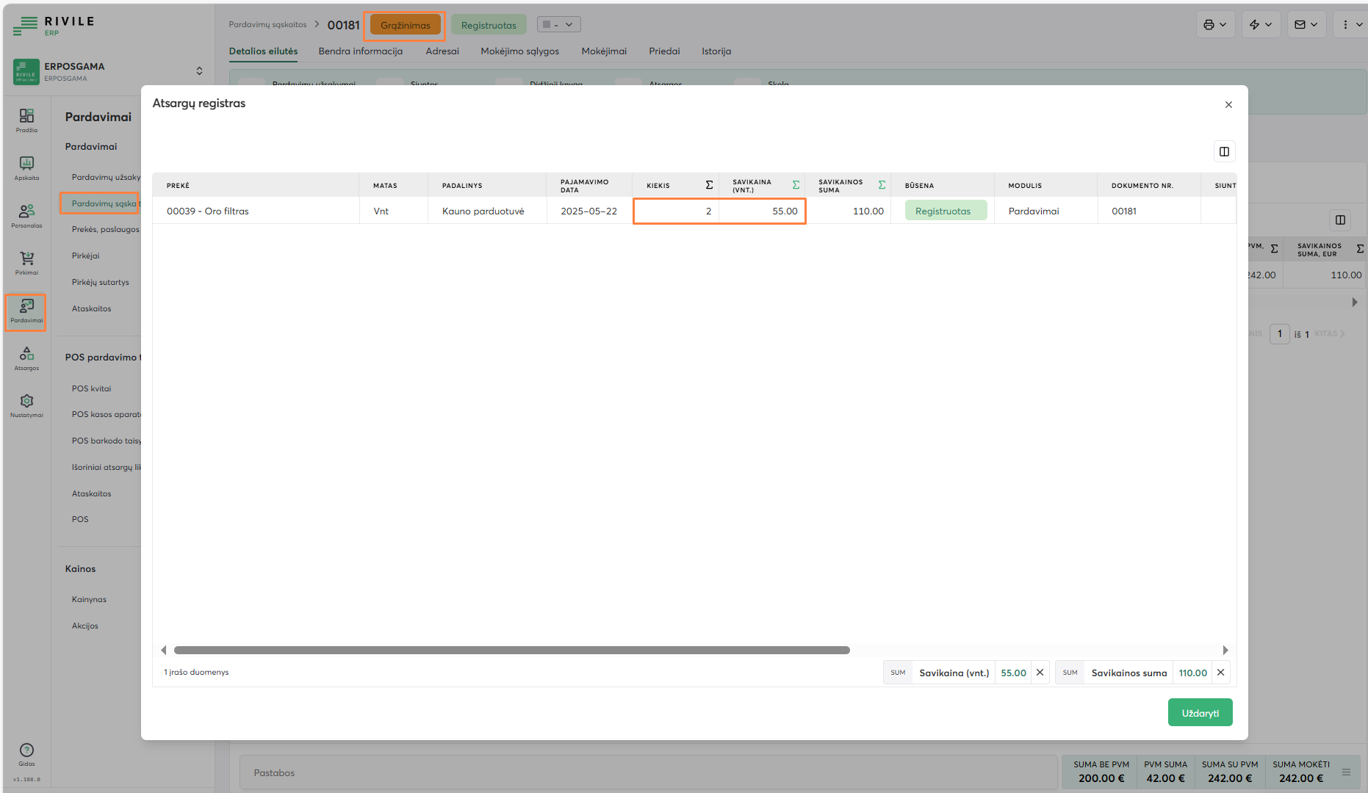This screenshot has height=793, width=1368.
Task: Go to the Personalas module icon
Action: click(x=26, y=215)
